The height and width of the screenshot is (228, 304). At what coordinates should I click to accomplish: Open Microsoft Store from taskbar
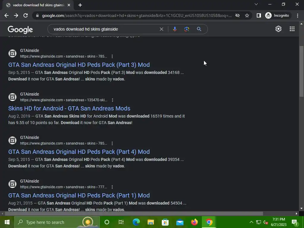(x=165, y=222)
